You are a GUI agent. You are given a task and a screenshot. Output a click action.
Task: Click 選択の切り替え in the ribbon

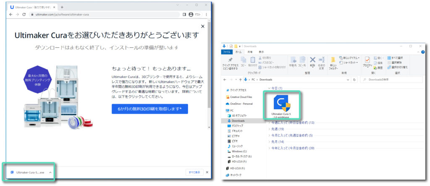(397, 67)
